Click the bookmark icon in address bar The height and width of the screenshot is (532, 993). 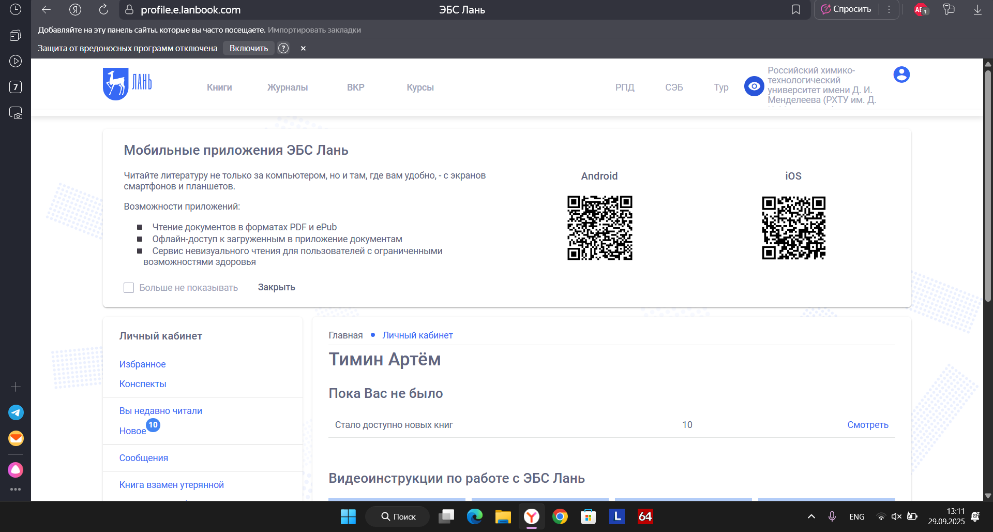[x=796, y=10]
